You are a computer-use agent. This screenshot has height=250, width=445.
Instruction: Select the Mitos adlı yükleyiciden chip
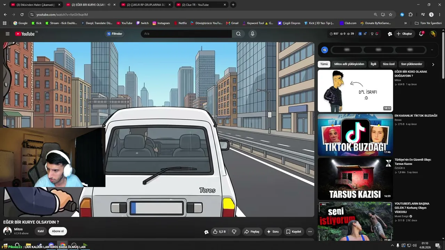[349, 64]
